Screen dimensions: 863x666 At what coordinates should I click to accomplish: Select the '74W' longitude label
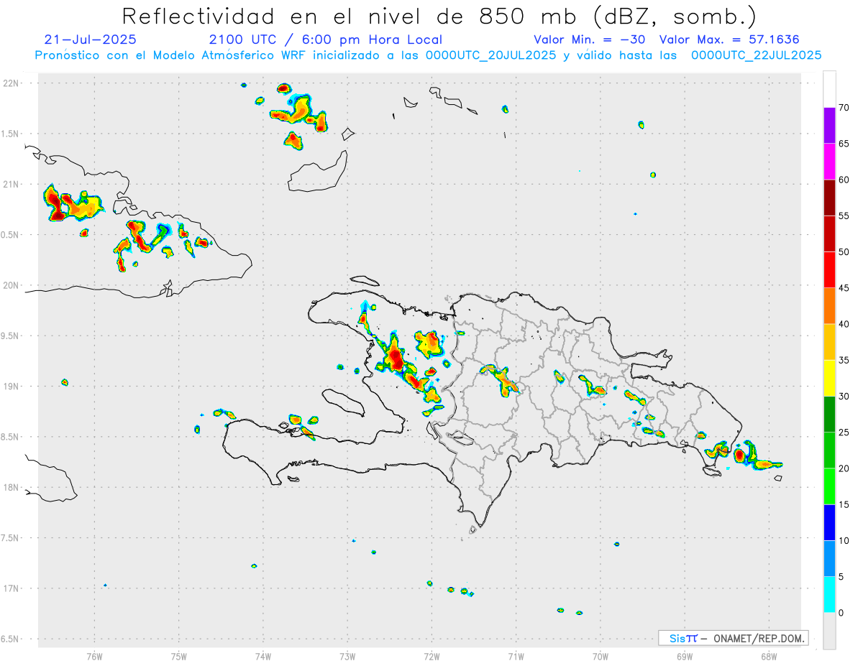(x=263, y=656)
